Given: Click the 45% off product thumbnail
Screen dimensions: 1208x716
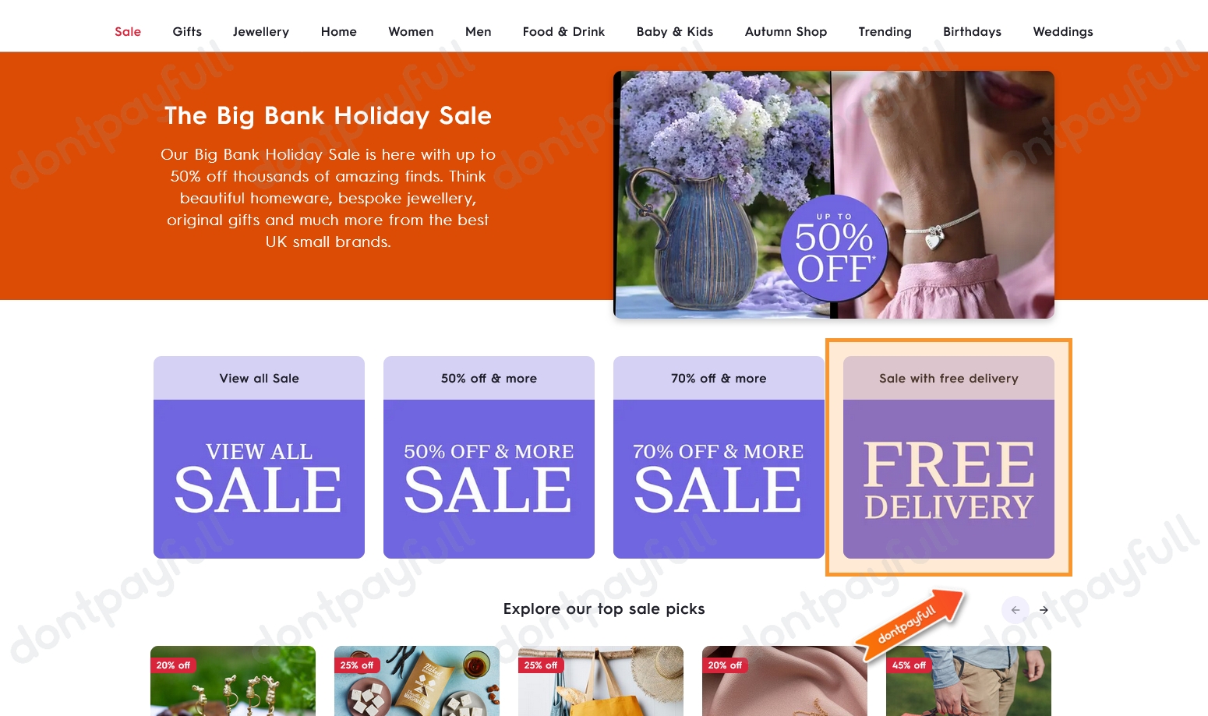Looking at the screenshot, I should (x=968, y=681).
